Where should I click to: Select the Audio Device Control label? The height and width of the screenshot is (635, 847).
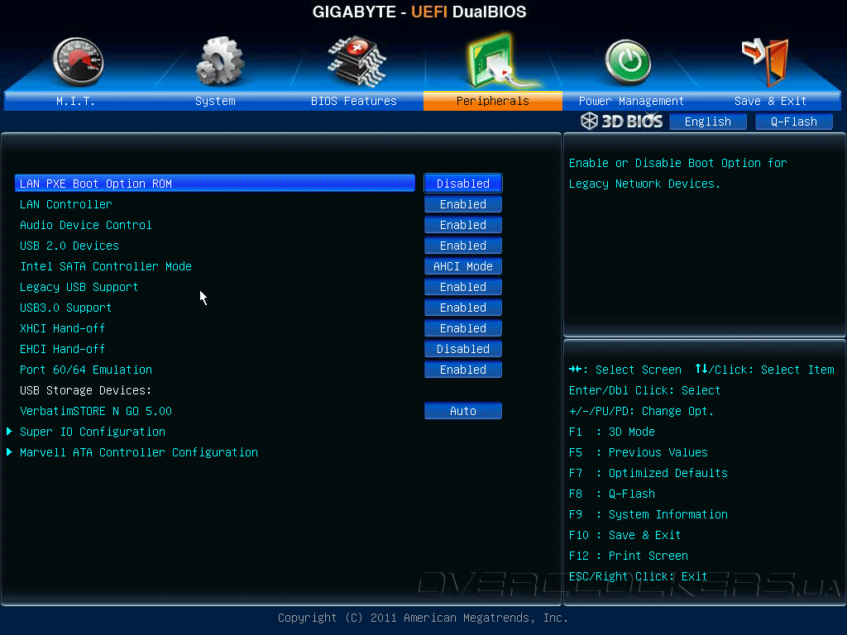point(86,225)
